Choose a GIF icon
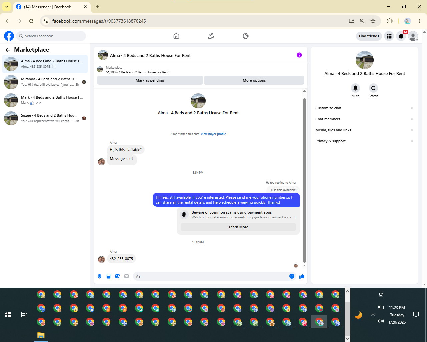The image size is (427, 342). click(126, 276)
